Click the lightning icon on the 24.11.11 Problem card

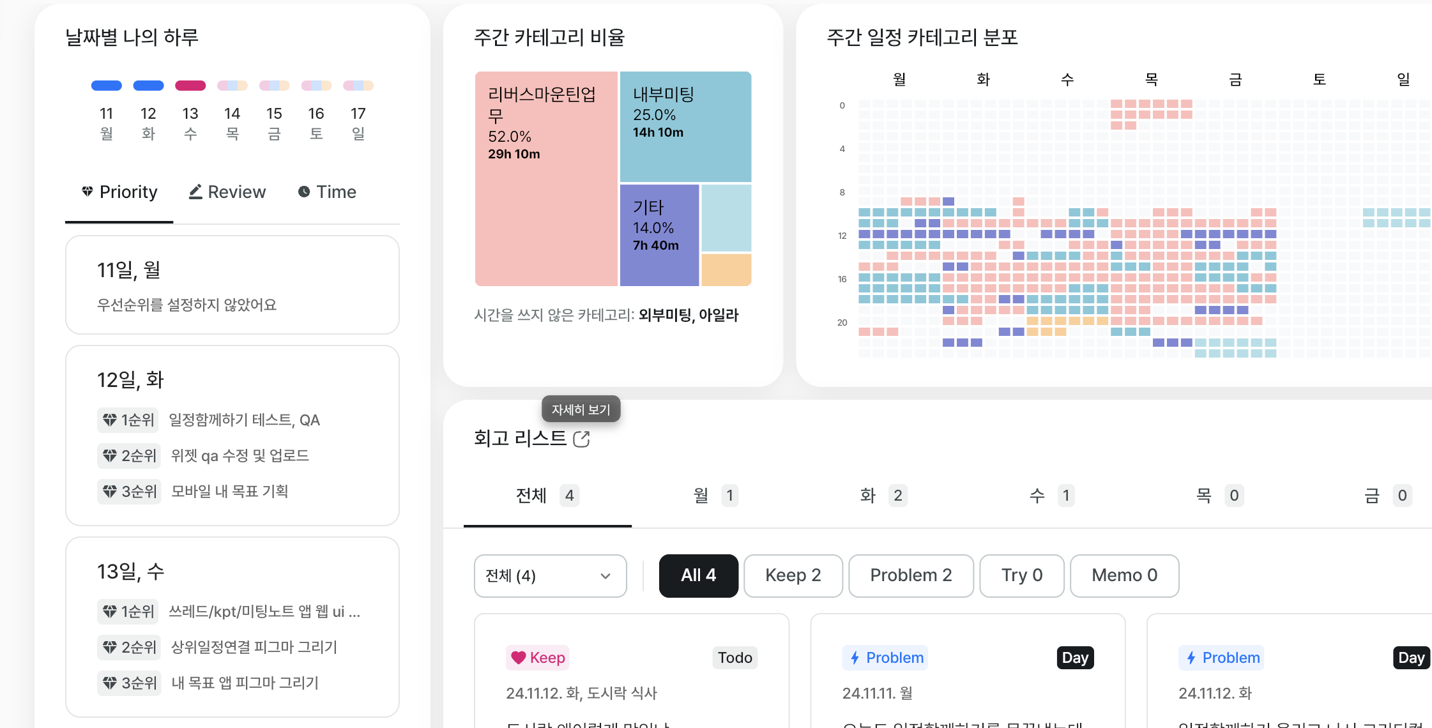click(x=855, y=658)
